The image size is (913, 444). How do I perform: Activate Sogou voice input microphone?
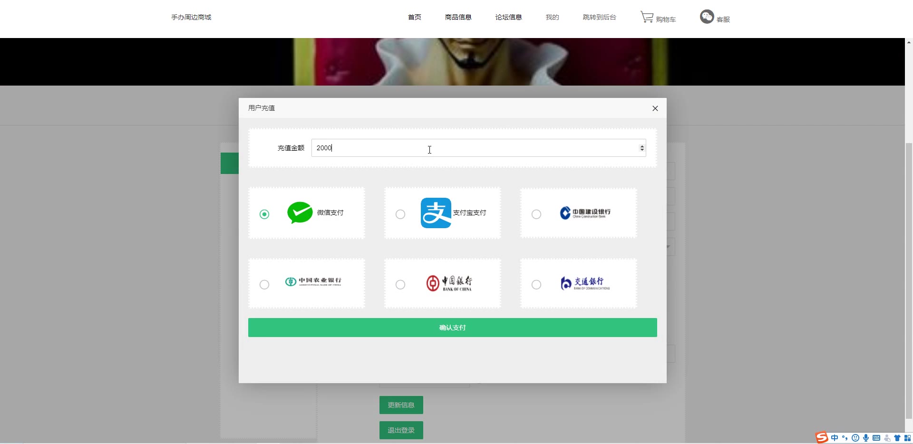tap(866, 438)
